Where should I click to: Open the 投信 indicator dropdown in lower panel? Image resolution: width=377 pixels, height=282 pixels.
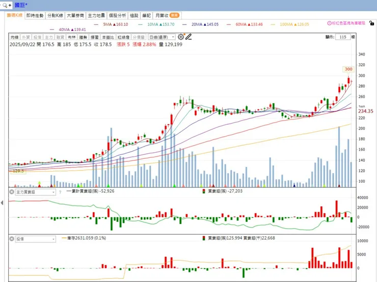[x=35, y=239]
